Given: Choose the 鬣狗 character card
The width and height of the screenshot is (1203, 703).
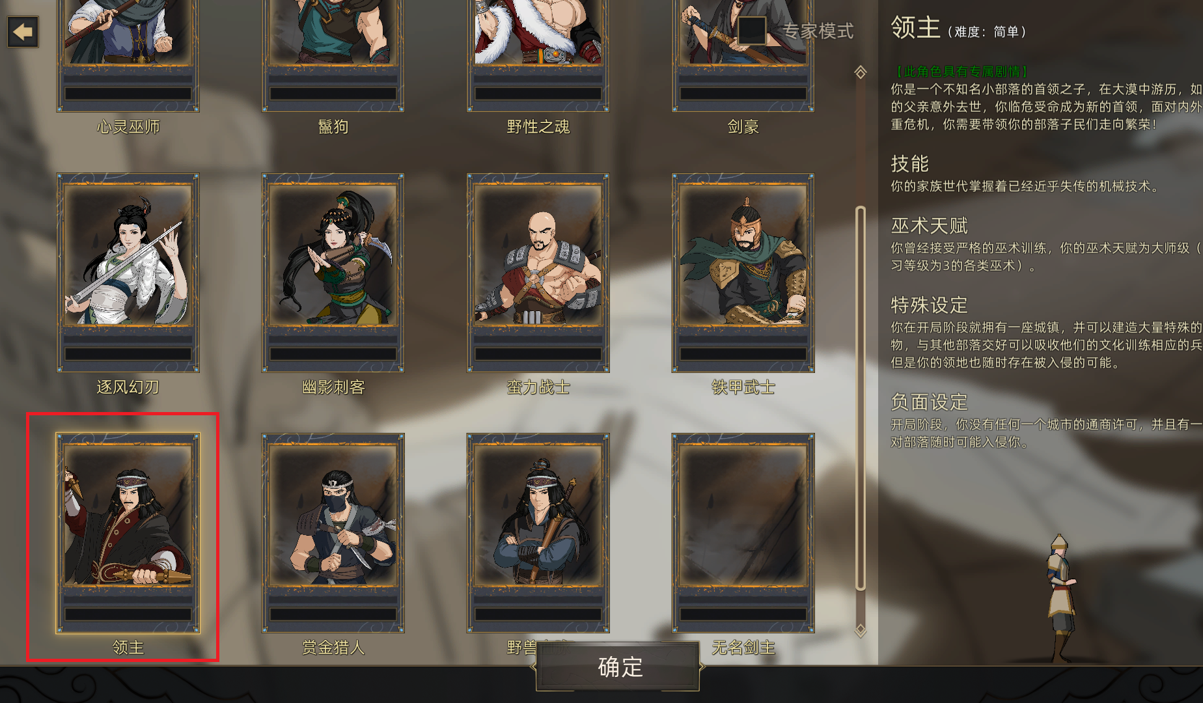Looking at the screenshot, I should (333, 56).
